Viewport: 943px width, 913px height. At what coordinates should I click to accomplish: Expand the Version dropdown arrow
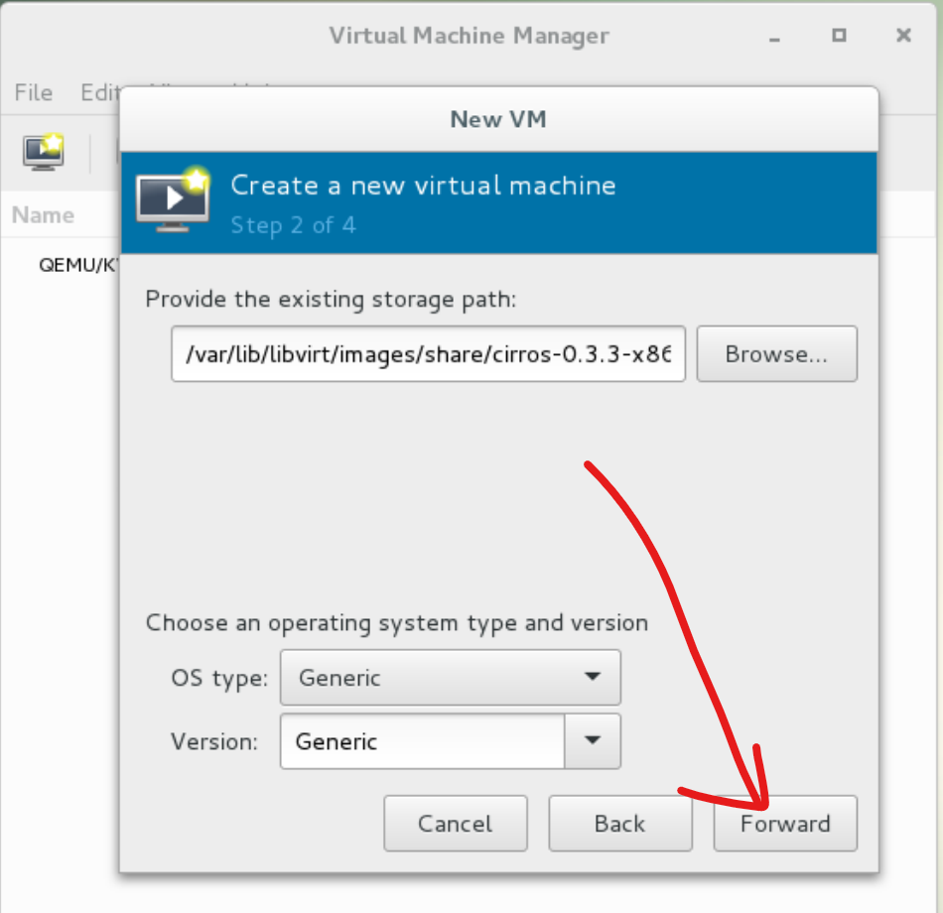click(x=593, y=741)
